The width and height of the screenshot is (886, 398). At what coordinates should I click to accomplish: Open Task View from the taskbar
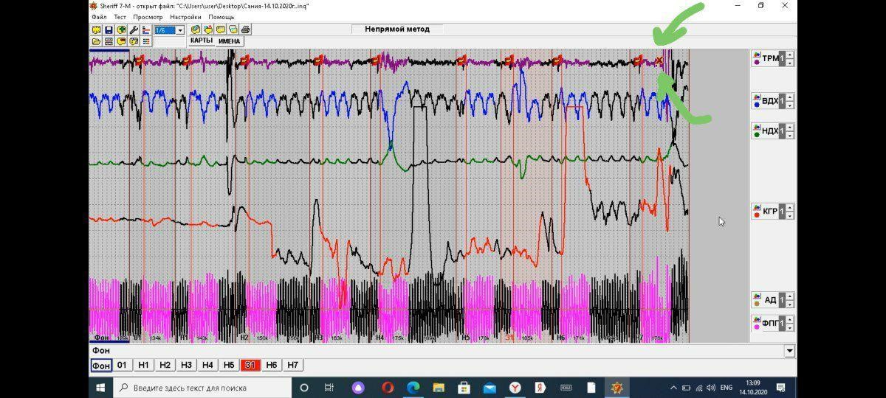[x=330, y=387]
